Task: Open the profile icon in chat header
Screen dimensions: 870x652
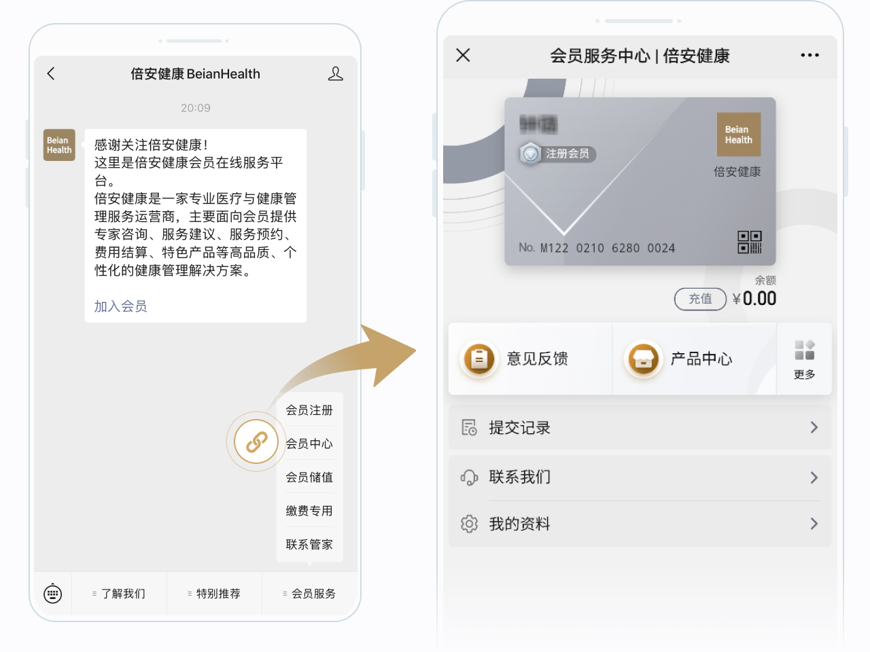Action: pyautogui.click(x=335, y=73)
